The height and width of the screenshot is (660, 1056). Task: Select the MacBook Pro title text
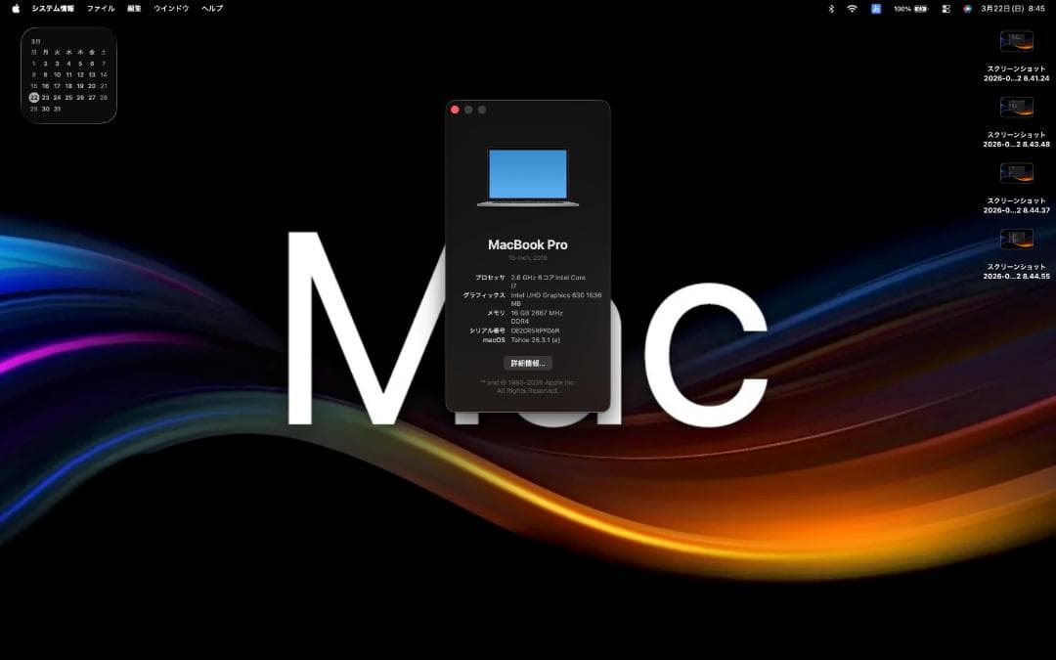pyautogui.click(x=528, y=245)
